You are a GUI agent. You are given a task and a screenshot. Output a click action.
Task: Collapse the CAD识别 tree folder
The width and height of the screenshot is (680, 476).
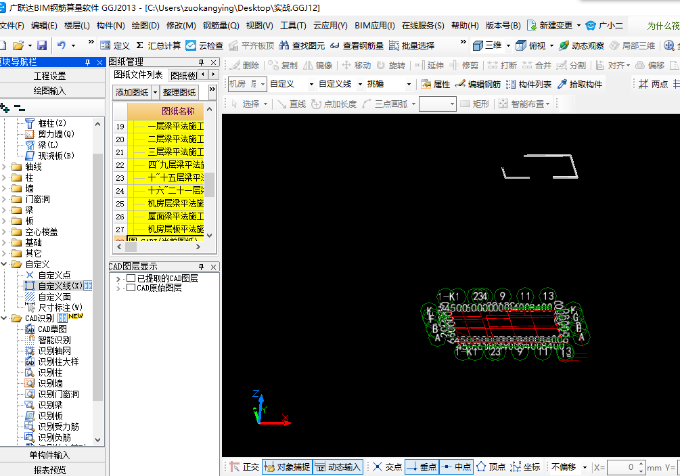4,318
